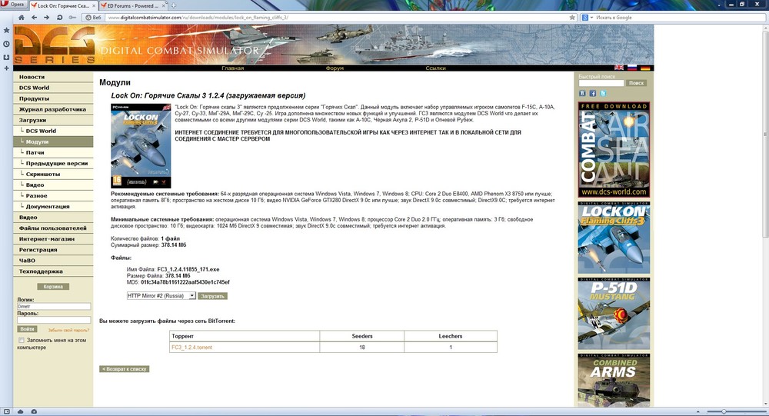The width and height of the screenshot is (769, 416).
Task: Open Продукты in the left menu
Action: [x=54, y=98]
